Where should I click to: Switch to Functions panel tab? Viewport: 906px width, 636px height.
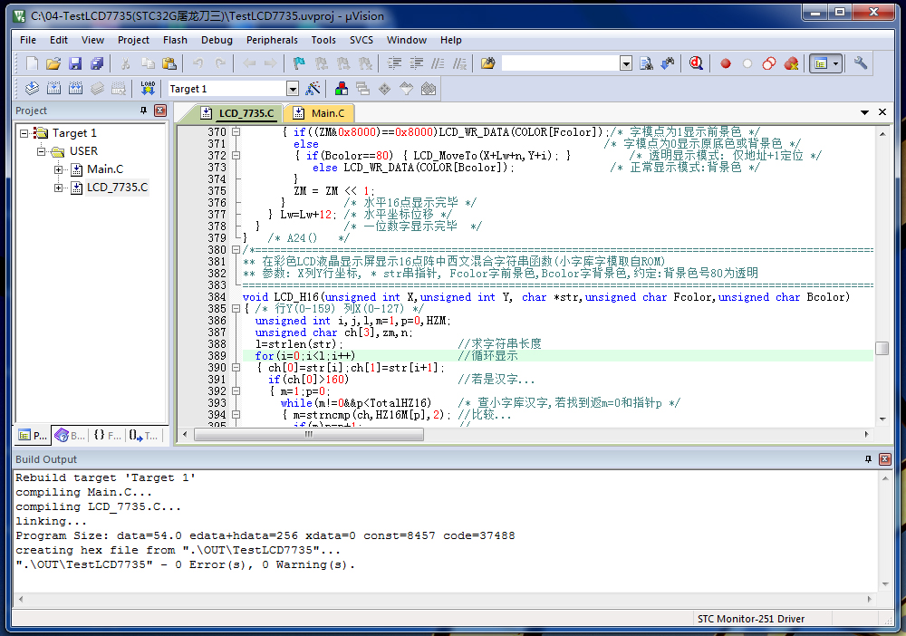pos(108,436)
